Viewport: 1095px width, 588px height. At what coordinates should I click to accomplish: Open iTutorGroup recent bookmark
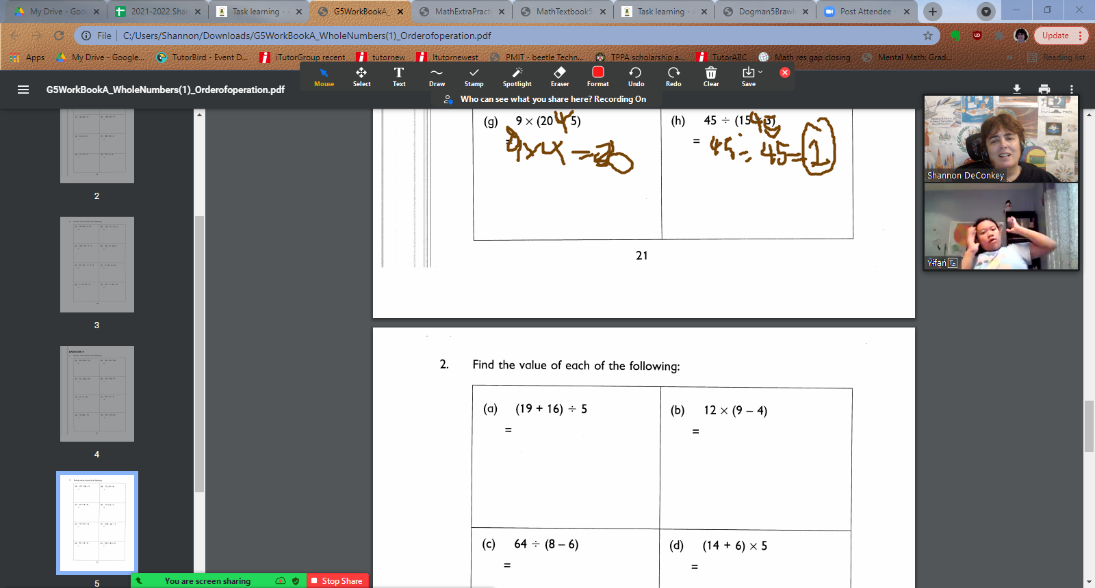302,57
